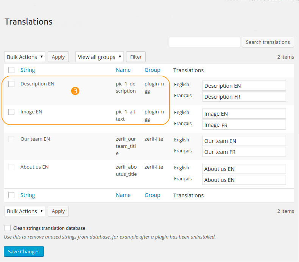Open the top Bulk Actions dropdown
Screen dimensions: 299x262
click(25, 57)
